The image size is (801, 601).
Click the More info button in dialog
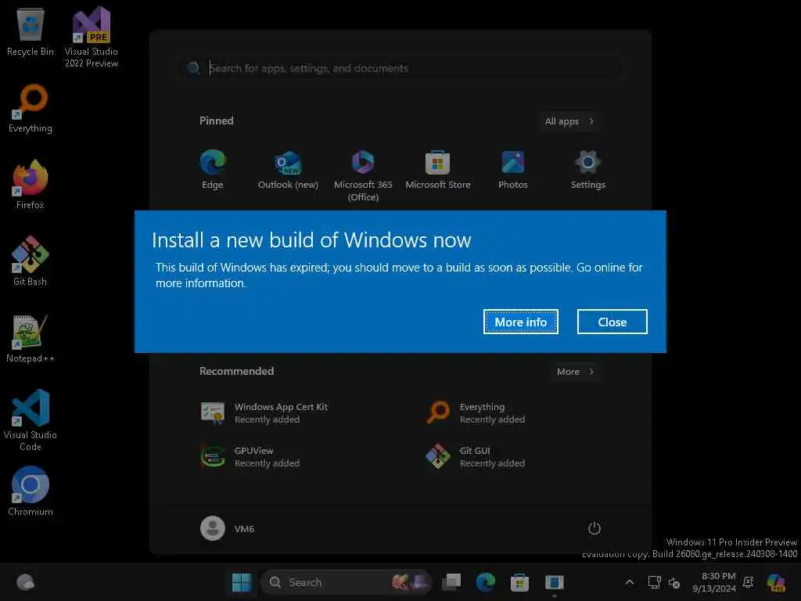[520, 322]
